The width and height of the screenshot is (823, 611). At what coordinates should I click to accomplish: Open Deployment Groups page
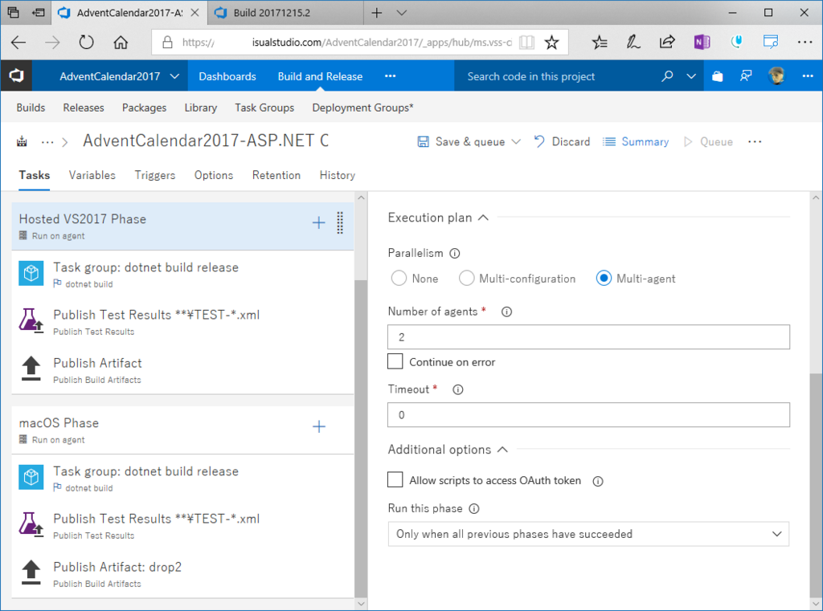click(362, 108)
